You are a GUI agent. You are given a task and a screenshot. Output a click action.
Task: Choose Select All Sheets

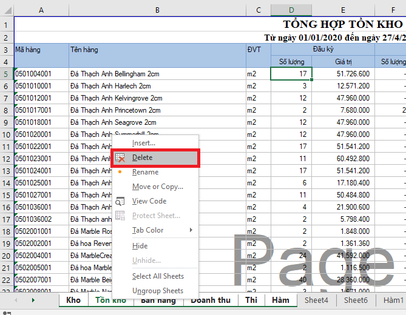[x=158, y=276]
